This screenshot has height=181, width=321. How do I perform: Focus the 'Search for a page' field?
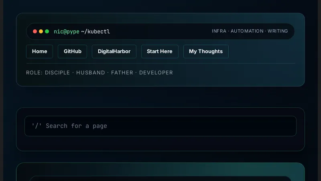click(160, 126)
